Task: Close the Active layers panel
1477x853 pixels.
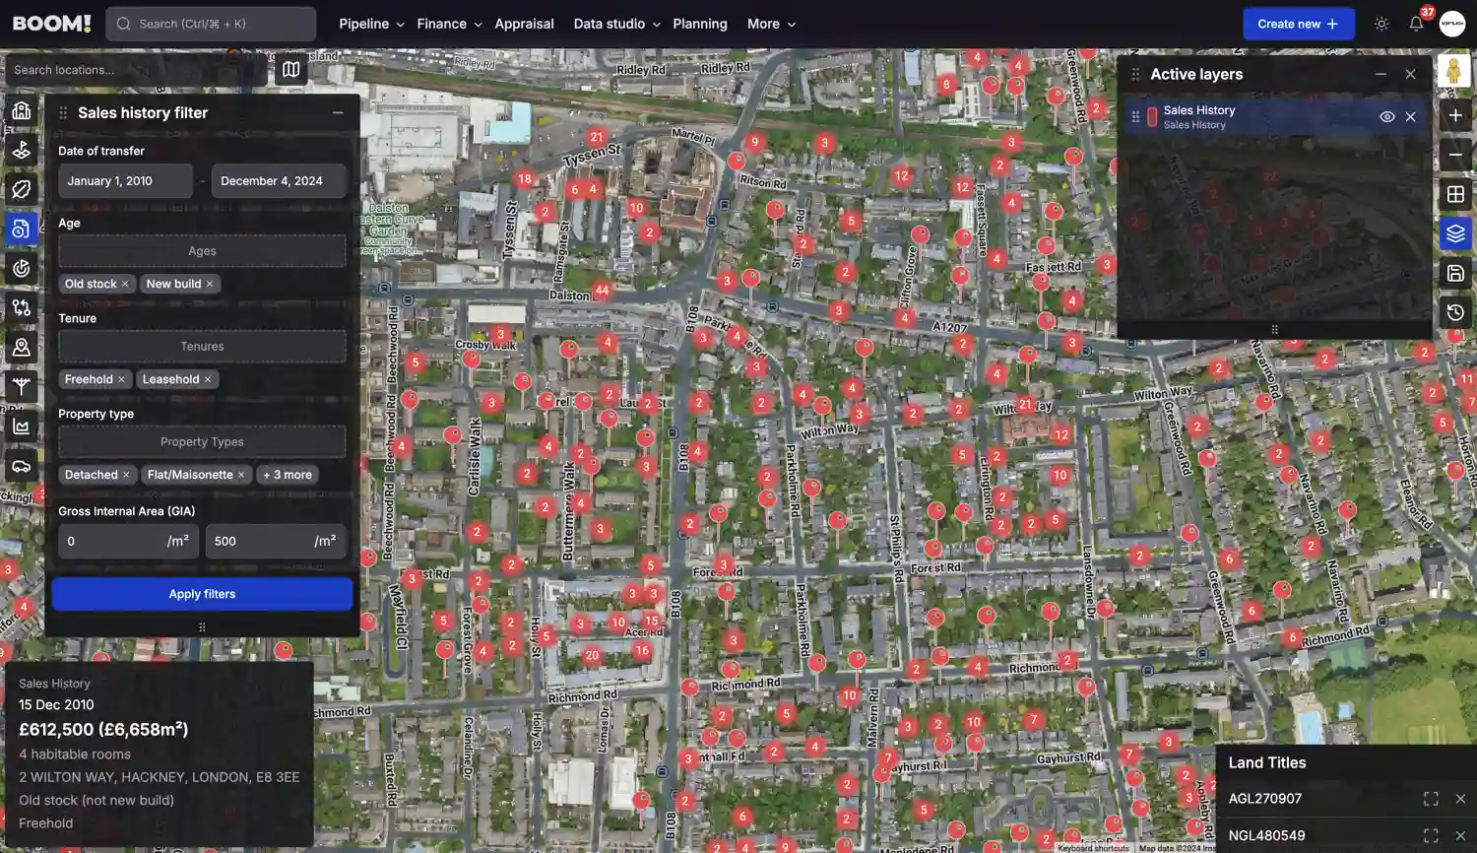Action: tap(1411, 74)
